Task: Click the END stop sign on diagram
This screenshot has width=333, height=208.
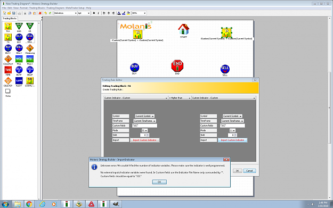Action: [177, 66]
